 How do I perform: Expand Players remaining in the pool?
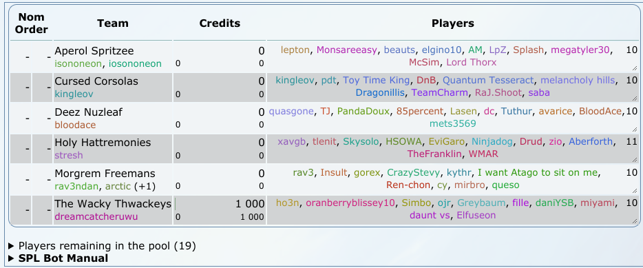[102, 246]
